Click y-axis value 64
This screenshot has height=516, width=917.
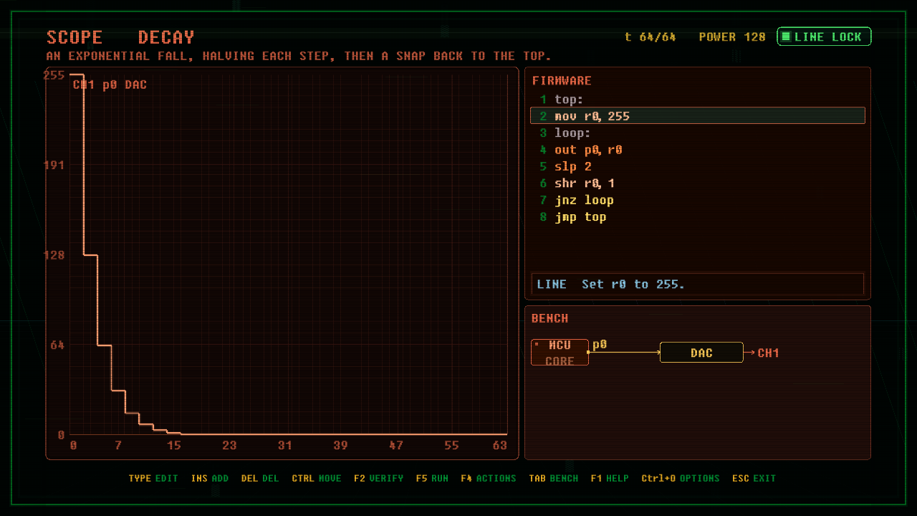coord(57,345)
